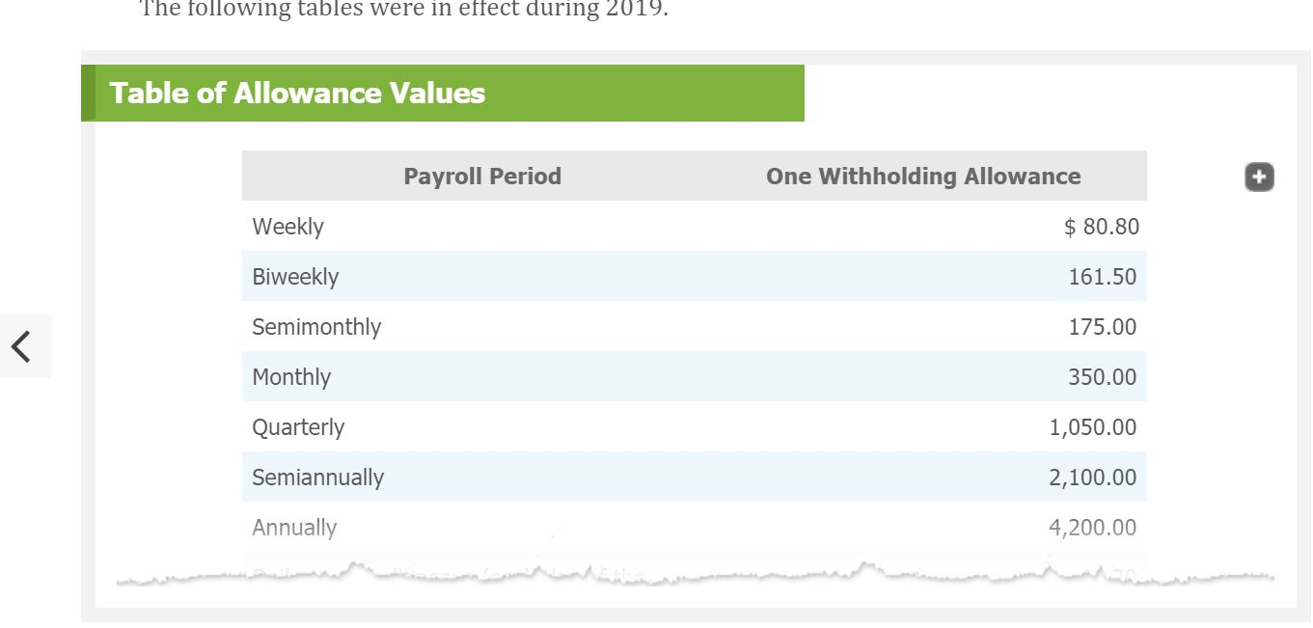Click the One Withholding Allowance column header
This screenshot has height=628, width=1313.
coord(923,177)
